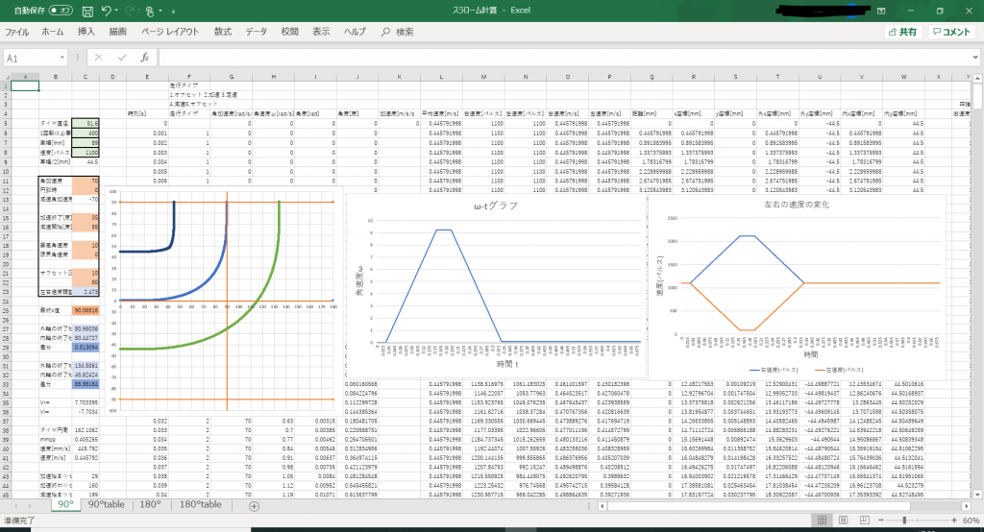Switch to Page Layout view icon
Screen dimensions: 984x532
coord(843,520)
